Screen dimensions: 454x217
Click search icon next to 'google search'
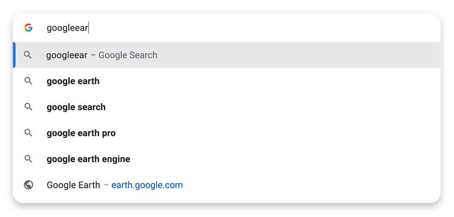(28, 107)
